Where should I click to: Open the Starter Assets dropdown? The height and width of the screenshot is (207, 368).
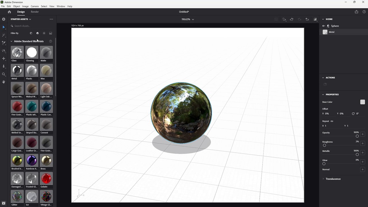21,19
